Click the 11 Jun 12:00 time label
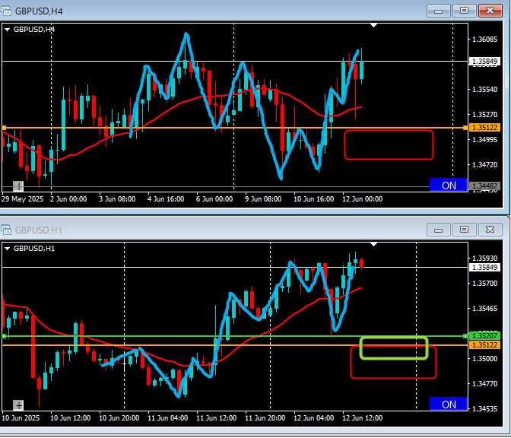Viewport: 511px width, 438px height. point(217,417)
